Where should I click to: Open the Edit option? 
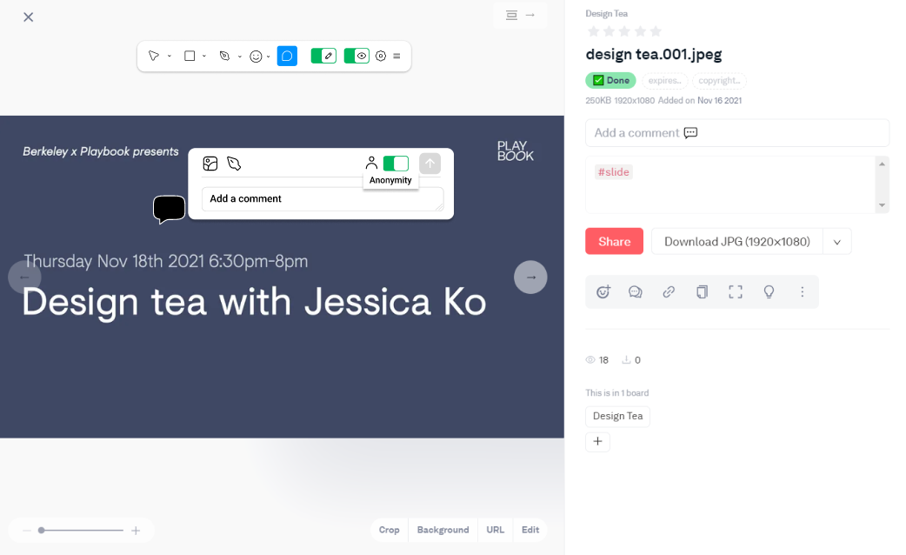coord(530,530)
